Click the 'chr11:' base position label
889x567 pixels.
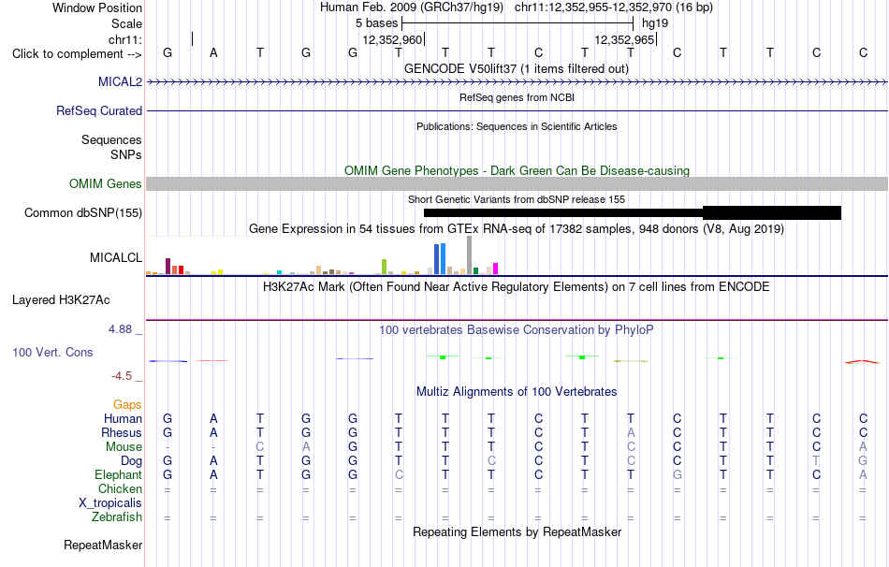(125, 39)
